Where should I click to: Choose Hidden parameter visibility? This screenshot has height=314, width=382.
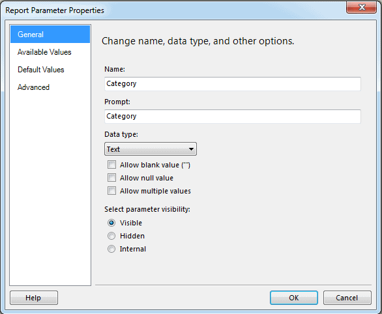(x=111, y=236)
